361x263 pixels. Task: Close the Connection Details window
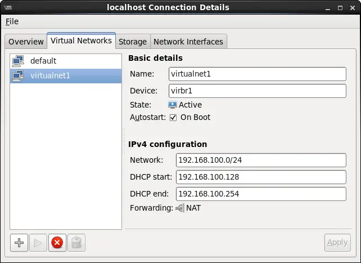tap(353, 8)
